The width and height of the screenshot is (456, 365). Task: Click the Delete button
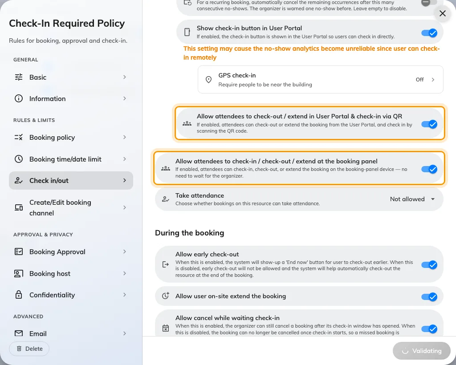29,349
